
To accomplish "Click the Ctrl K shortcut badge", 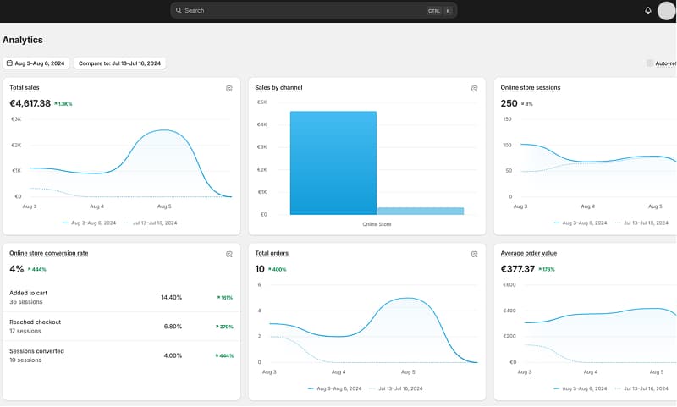I will [x=440, y=11].
